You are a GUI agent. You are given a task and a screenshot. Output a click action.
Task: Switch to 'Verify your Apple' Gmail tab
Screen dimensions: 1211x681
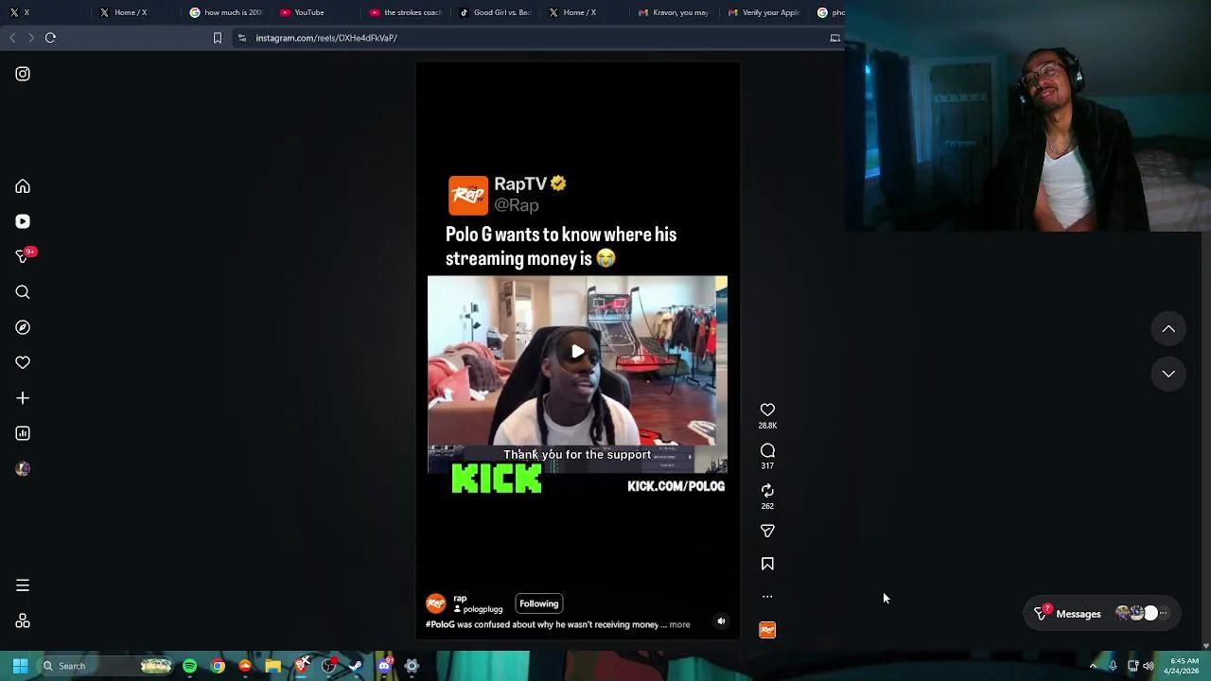click(x=765, y=12)
